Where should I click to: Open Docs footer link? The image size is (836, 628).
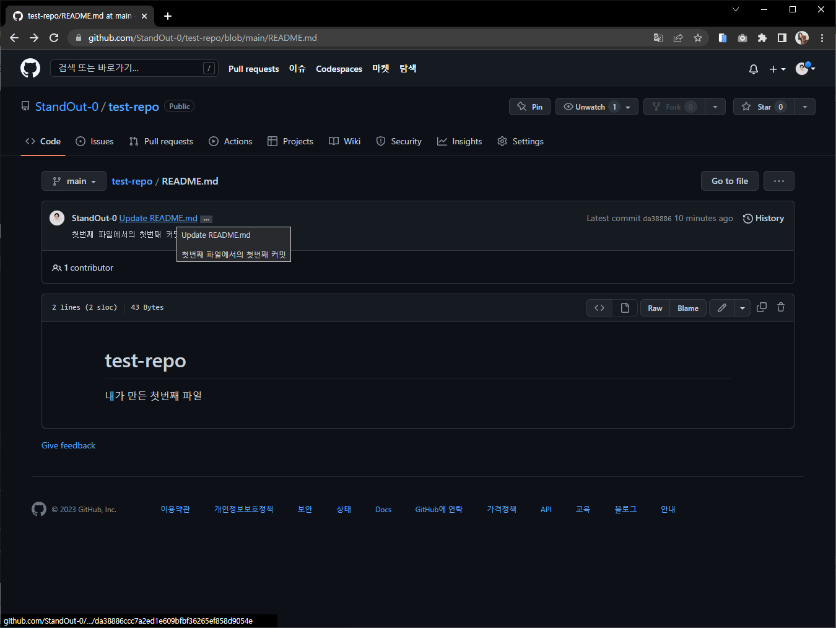click(x=383, y=510)
